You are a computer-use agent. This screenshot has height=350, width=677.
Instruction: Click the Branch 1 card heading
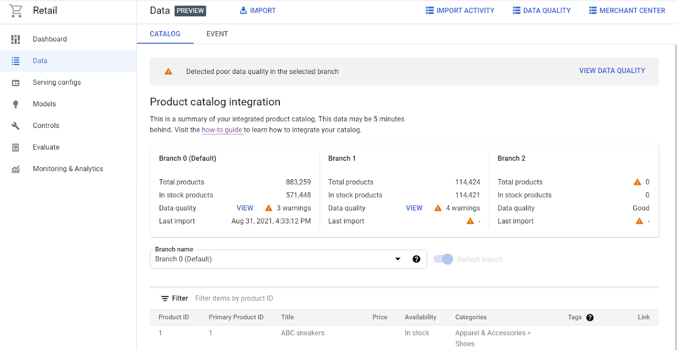click(342, 159)
